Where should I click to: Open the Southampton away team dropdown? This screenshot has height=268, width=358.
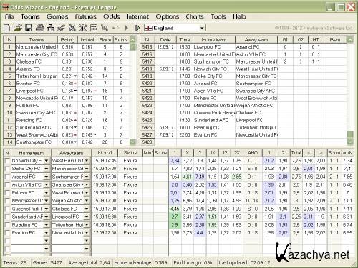[87, 177]
